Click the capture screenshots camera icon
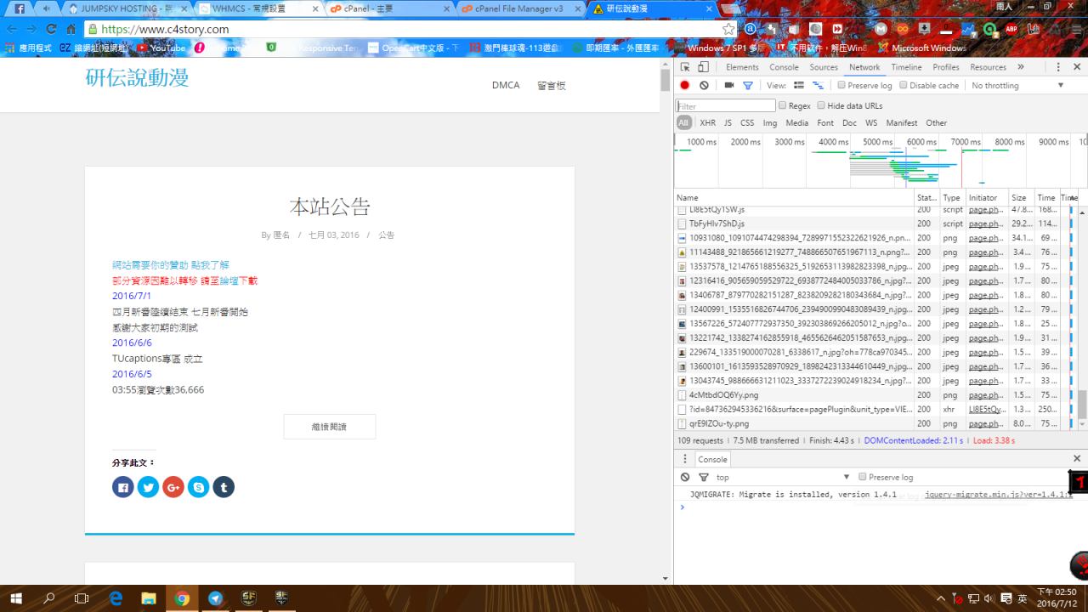Image resolution: width=1088 pixels, height=612 pixels. [728, 85]
